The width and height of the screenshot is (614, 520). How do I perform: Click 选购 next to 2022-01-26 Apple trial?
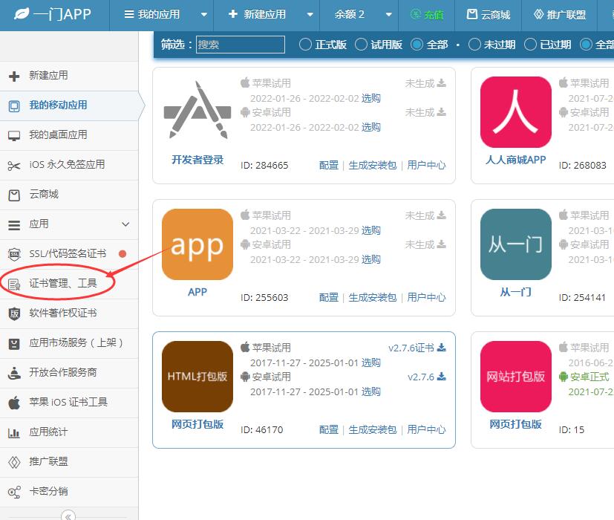coord(370,98)
